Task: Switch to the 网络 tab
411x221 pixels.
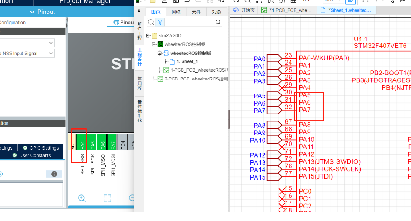Action: pyautogui.click(x=176, y=12)
